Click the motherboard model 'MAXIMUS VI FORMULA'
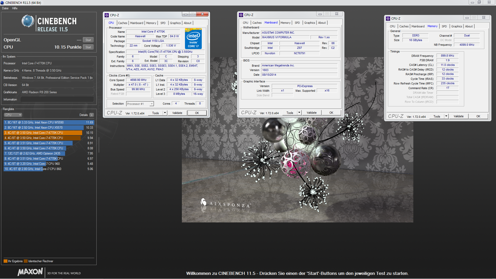Screen dimensions: 496x279 point(285,37)
